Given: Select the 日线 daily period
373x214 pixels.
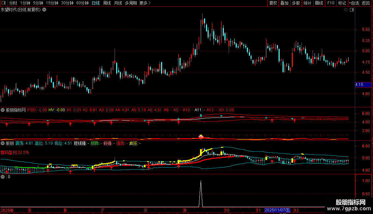Looking at the screenshot, I should (96, 3).
